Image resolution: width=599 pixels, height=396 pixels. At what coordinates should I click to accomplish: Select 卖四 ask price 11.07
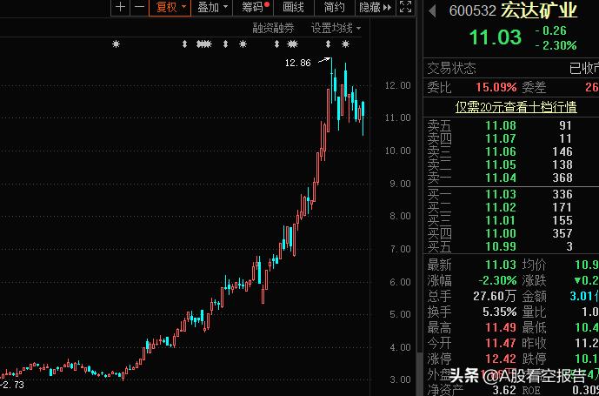[501, 138]
